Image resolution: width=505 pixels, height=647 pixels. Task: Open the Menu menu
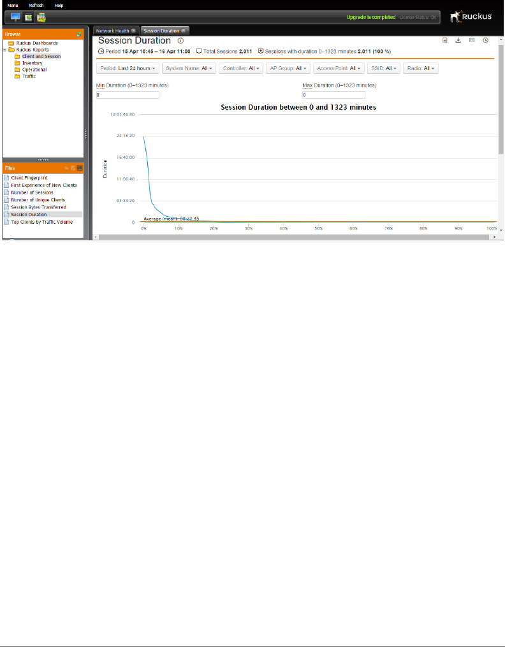tap(13, 5)
